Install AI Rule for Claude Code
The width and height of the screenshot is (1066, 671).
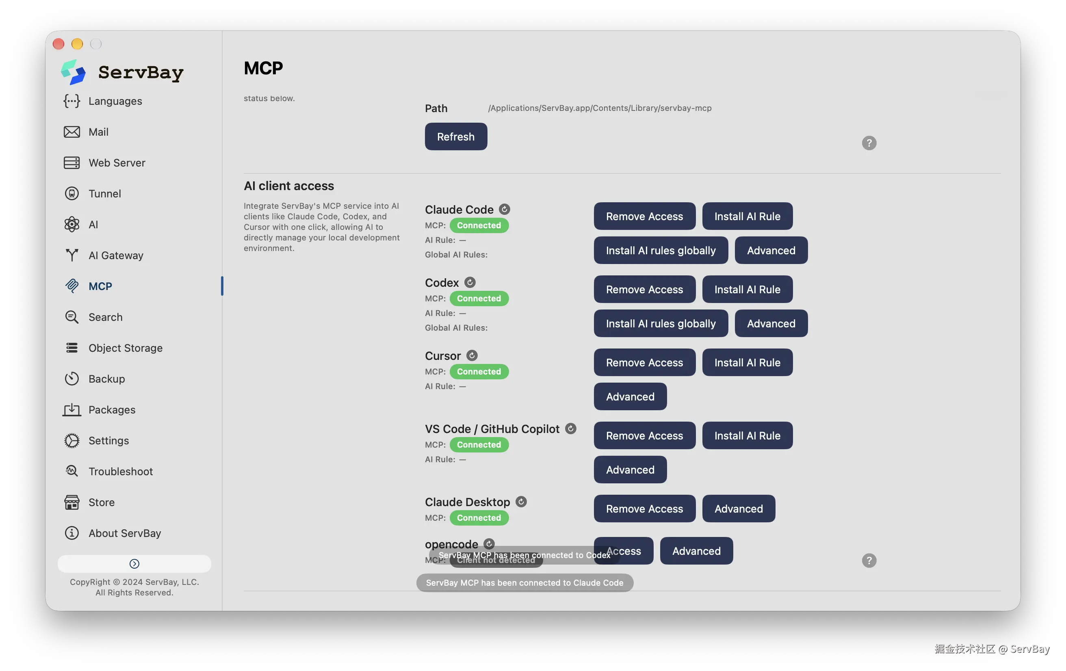(x=747, y=216)
